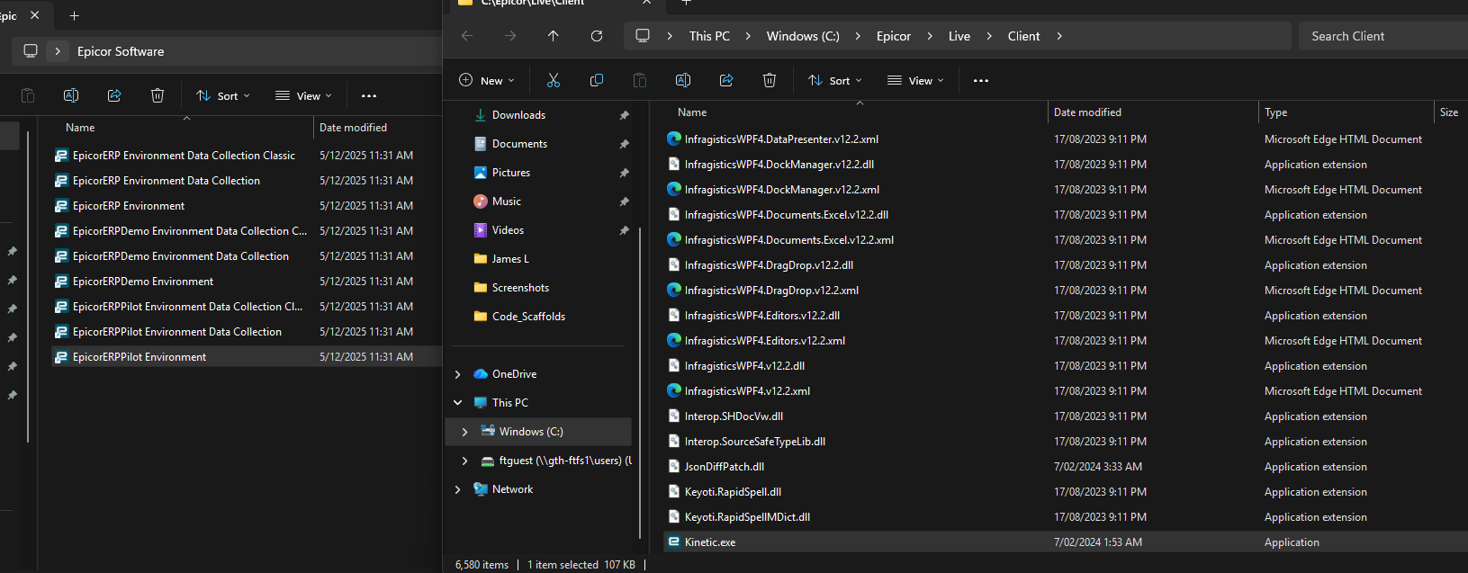Toggle pin beside Music folder
The width and height of the screenshot is (1468, 573).
pyautogui.click(x=624, y=201)
